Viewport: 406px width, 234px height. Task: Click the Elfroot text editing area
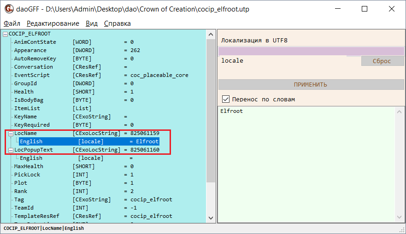coord(306,164)
